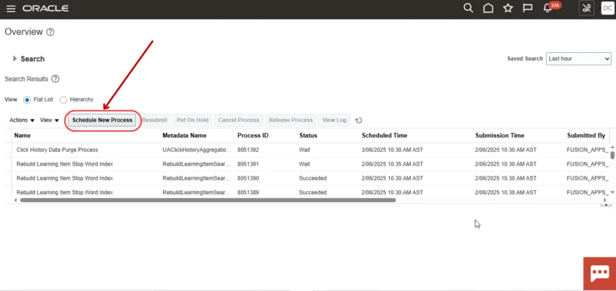The image size is (616, 291).
Task: Sort by Scheduled Time column header
Action: tap(384, 136)
